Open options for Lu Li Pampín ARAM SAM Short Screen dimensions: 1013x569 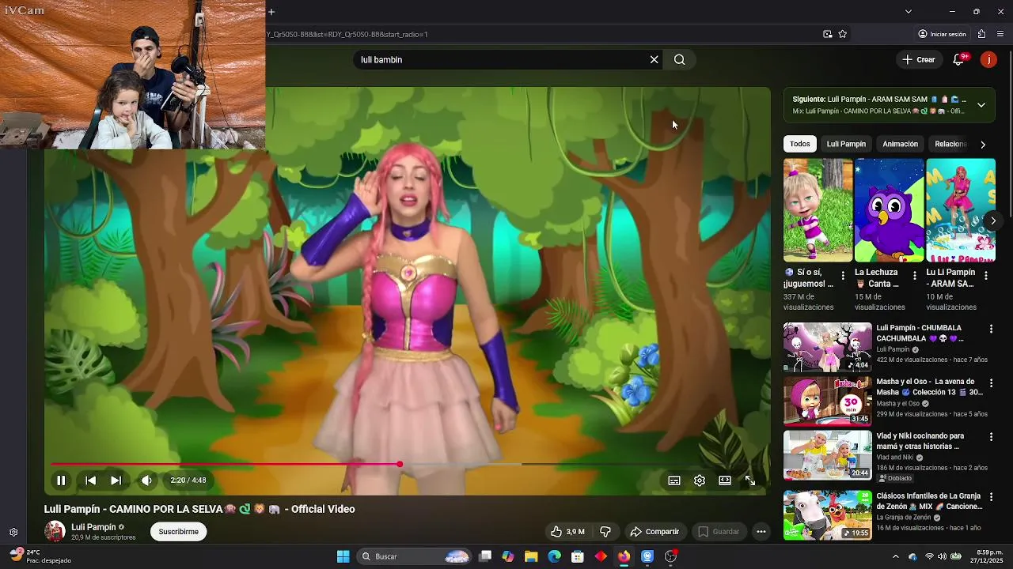[986, 276]
